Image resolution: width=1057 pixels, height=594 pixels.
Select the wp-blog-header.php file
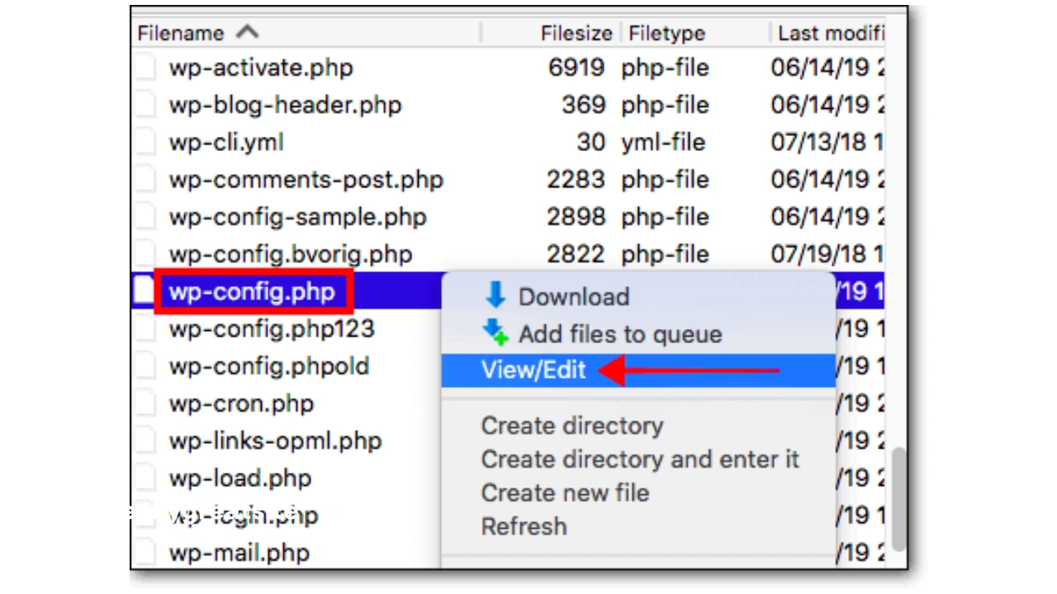pyautogui.click(x=285, y=105)
